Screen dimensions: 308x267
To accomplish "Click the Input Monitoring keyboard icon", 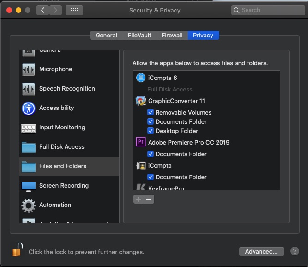I will [29, 128].
